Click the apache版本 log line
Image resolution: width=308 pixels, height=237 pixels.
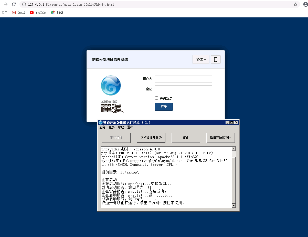(150, 157)
